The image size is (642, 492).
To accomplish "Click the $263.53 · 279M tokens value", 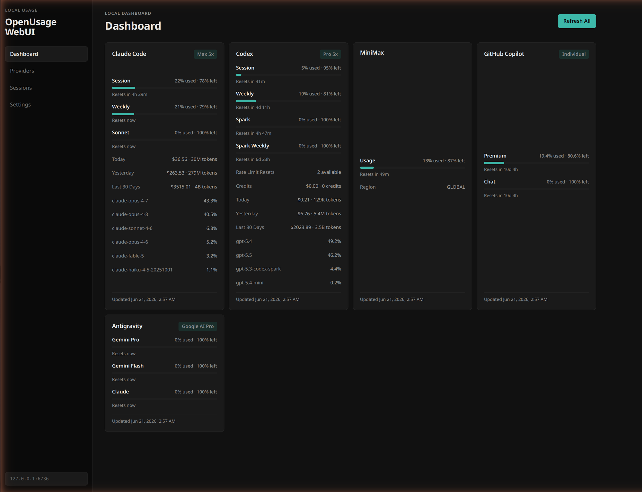I will click(192, 173).
